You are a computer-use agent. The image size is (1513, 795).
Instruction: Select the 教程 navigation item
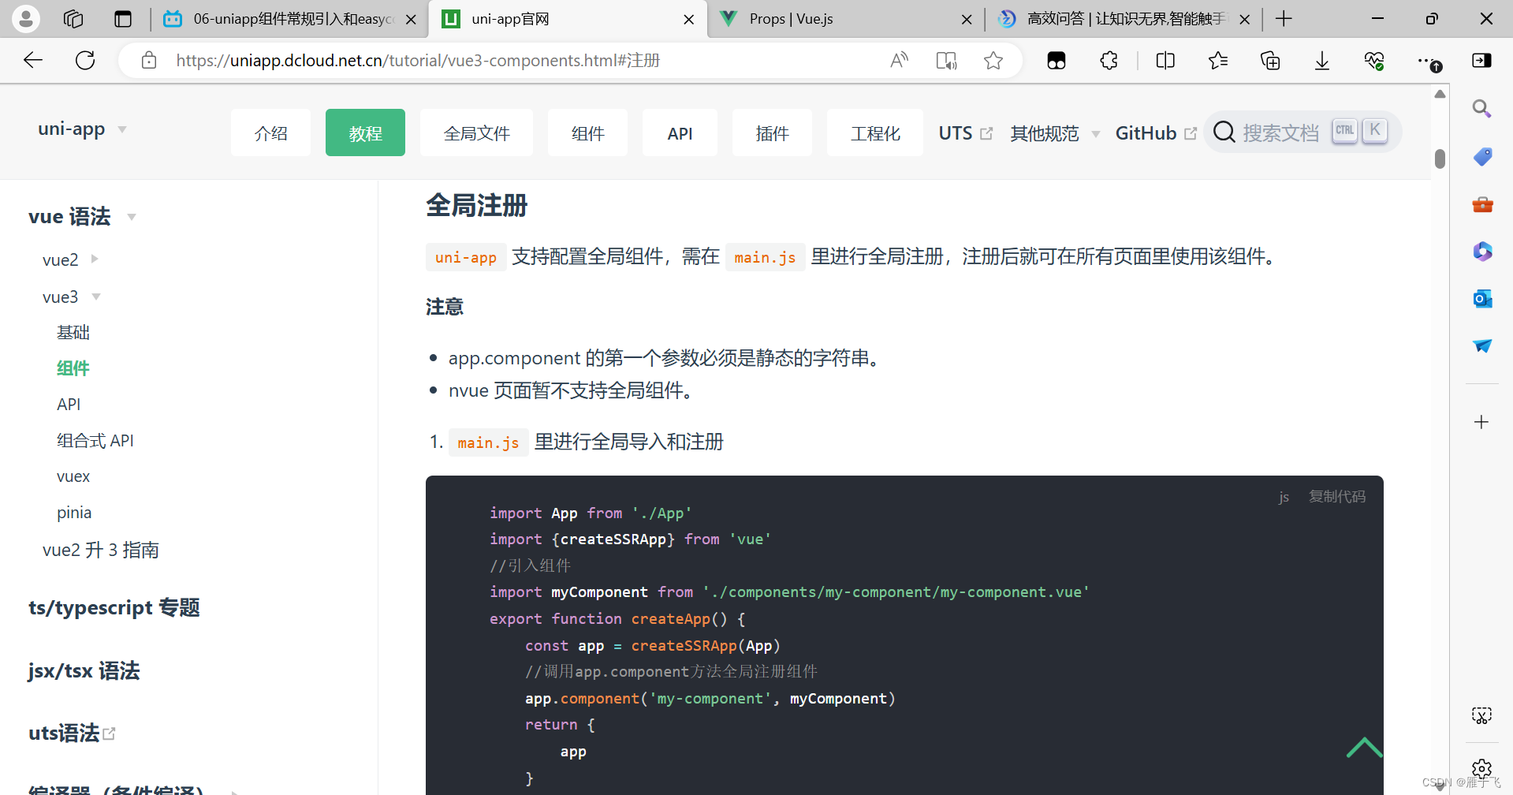[x=365, y=132]
